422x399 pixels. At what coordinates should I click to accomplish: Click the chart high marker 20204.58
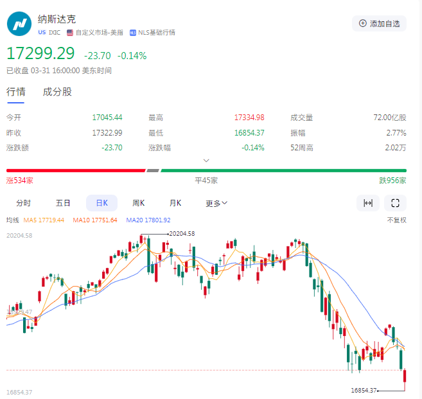182,234
